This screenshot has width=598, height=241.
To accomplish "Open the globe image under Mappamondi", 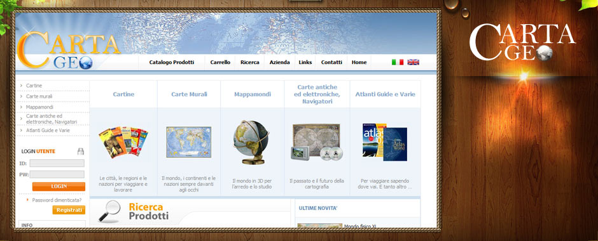I will coord(251,142).
